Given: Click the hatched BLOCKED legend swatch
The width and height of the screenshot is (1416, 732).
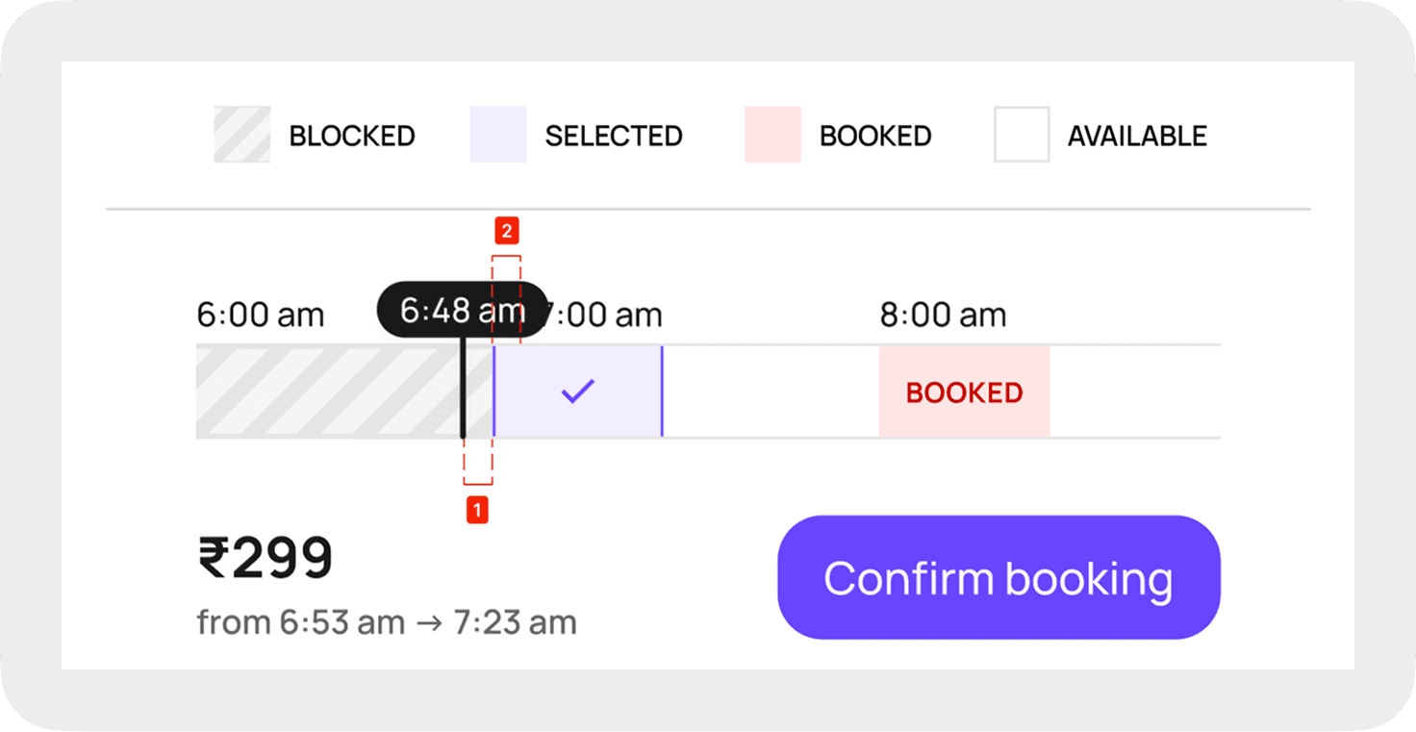Looking at the screenshot, I should [x=241, y=135].
